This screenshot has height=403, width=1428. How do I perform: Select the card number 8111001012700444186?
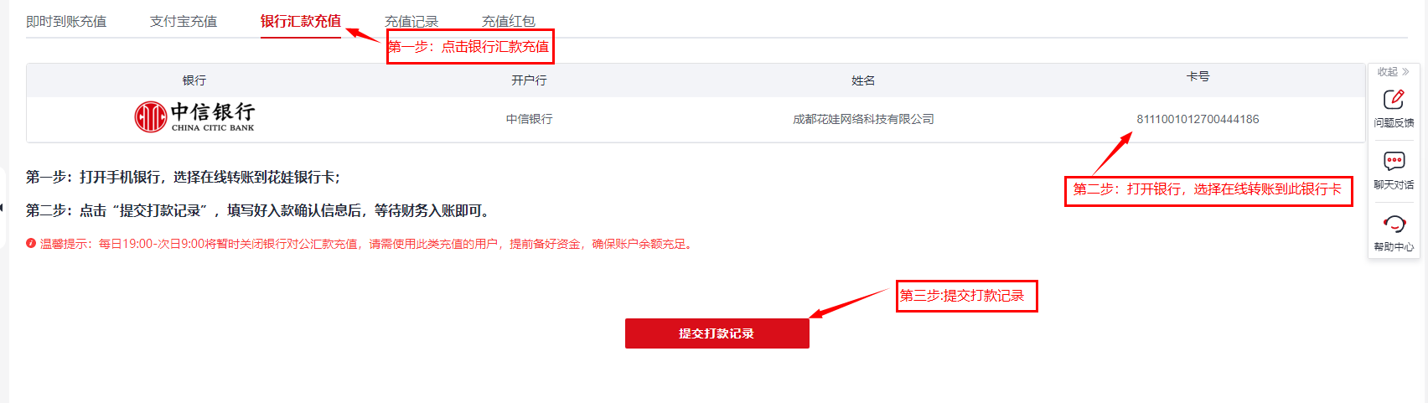(x=1198, y=119)
